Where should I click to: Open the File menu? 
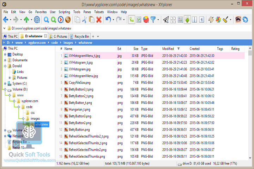pyautogui.click(x=6, y=12)
